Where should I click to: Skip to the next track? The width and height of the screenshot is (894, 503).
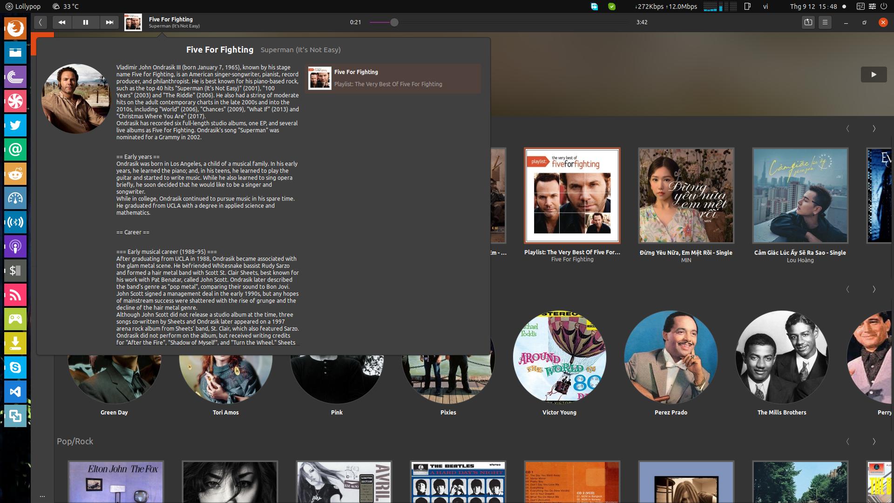click(x=109, y=22)
